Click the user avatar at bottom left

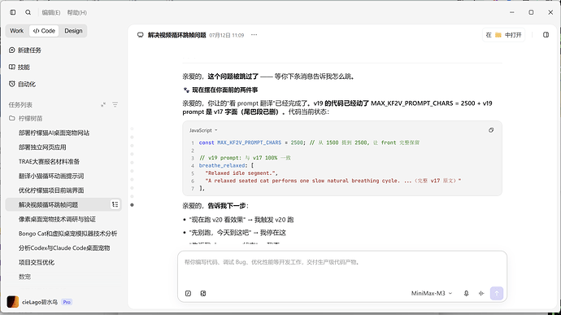pos(12,302)
